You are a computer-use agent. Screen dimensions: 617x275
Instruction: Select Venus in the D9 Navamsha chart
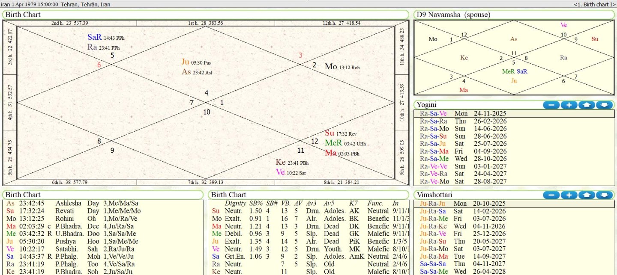[564, 25]
